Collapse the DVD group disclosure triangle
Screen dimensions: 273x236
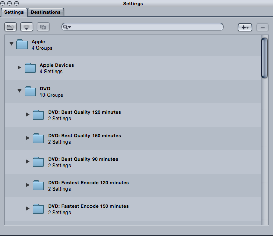[20, 91]
